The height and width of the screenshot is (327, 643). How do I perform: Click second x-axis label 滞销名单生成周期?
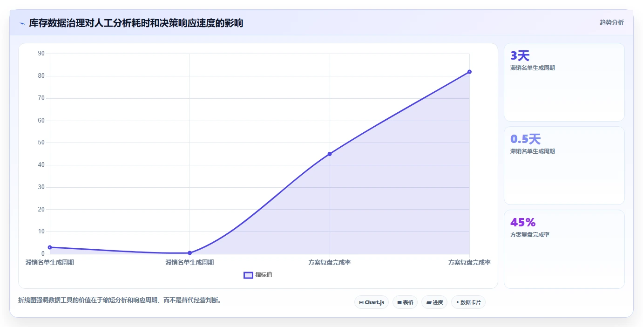pyautogui.click(x=190, y=262)
